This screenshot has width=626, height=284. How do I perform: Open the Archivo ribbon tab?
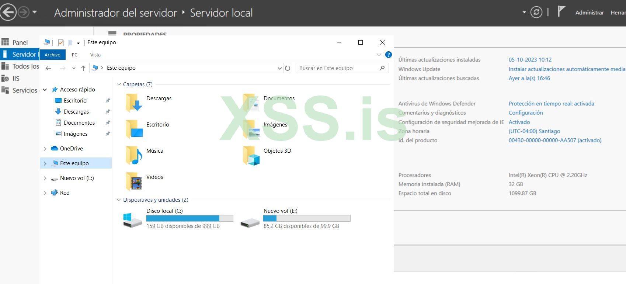52,55
